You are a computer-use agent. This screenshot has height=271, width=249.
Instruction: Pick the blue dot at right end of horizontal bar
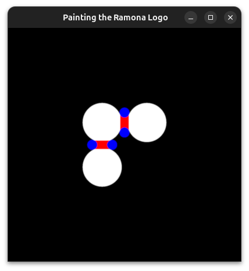(112, 145)
